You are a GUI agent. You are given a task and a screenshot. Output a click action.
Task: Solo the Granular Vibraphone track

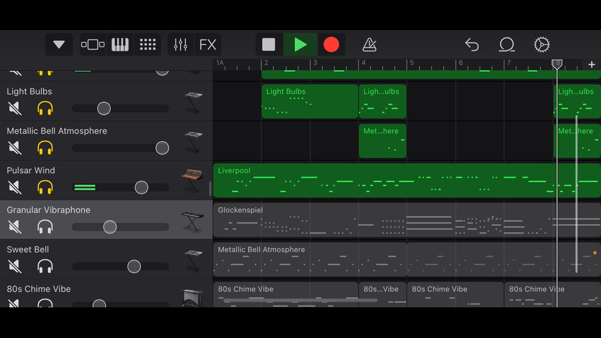[45, 227]
